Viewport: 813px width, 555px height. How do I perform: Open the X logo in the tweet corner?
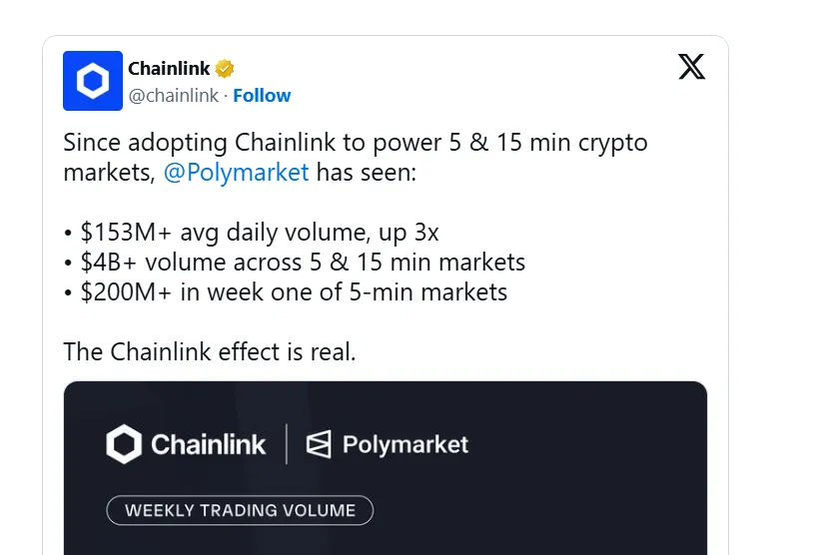pos(691,67)
